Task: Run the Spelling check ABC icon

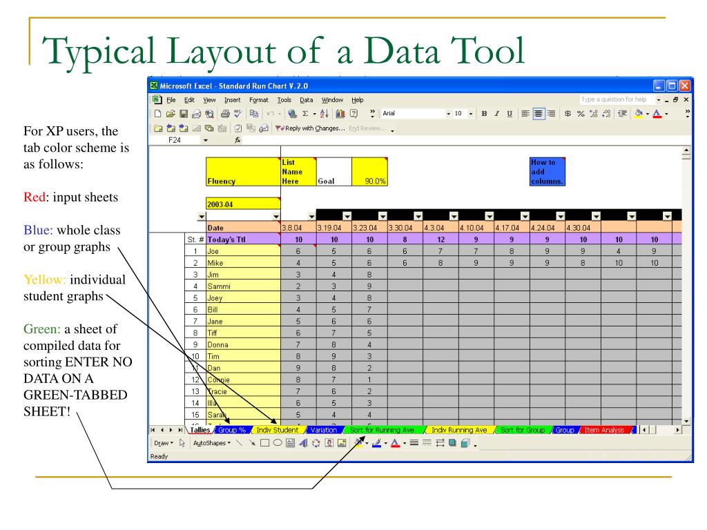Action: pyautogui.click(x=238, y=114)
